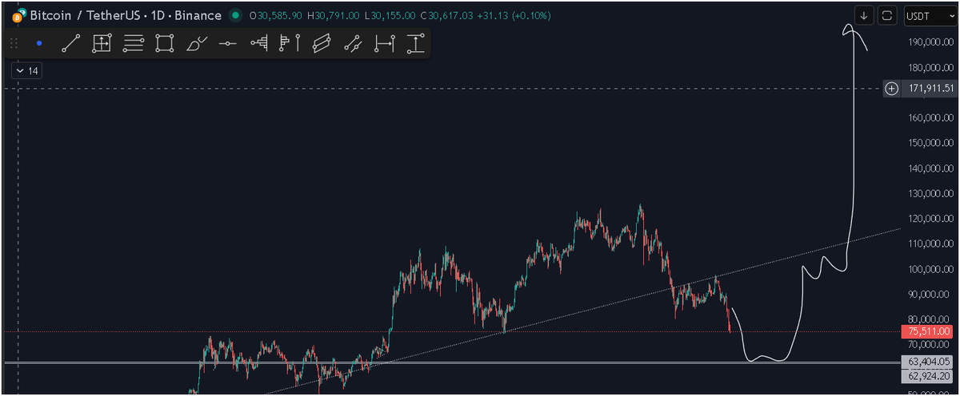The width and height of the screenshot is (960, 396).
Task: Click the 190,000.00 price scale label
Action: [932, 42]
